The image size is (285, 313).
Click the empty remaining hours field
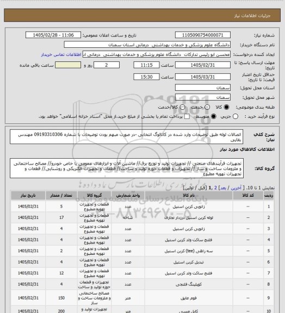click(x=68, y=65)
